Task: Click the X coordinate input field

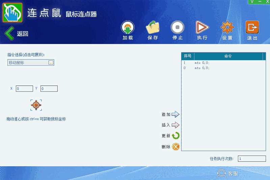Action: click(24, 88)
